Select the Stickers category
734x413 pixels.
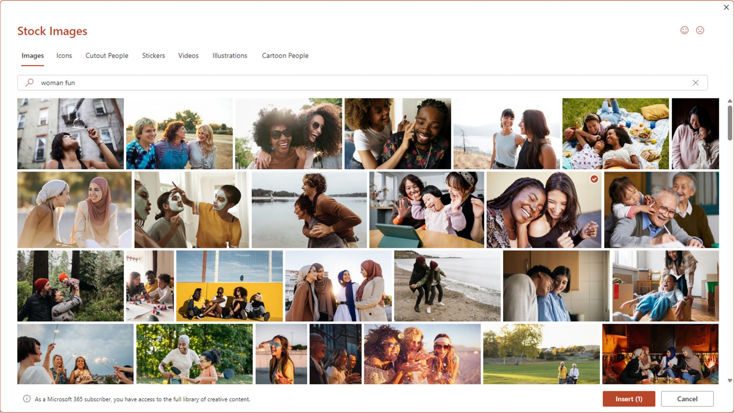pyautogui.click(x=153, y=55)
